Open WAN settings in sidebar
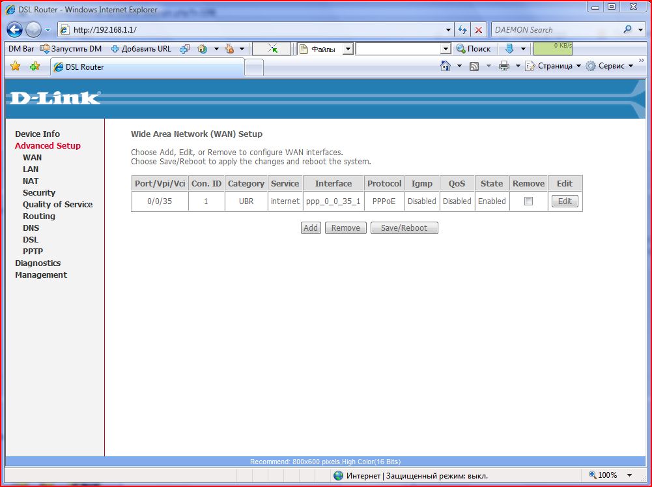Image resolution: width=652 pixels, height=487 pixels. 33,157
